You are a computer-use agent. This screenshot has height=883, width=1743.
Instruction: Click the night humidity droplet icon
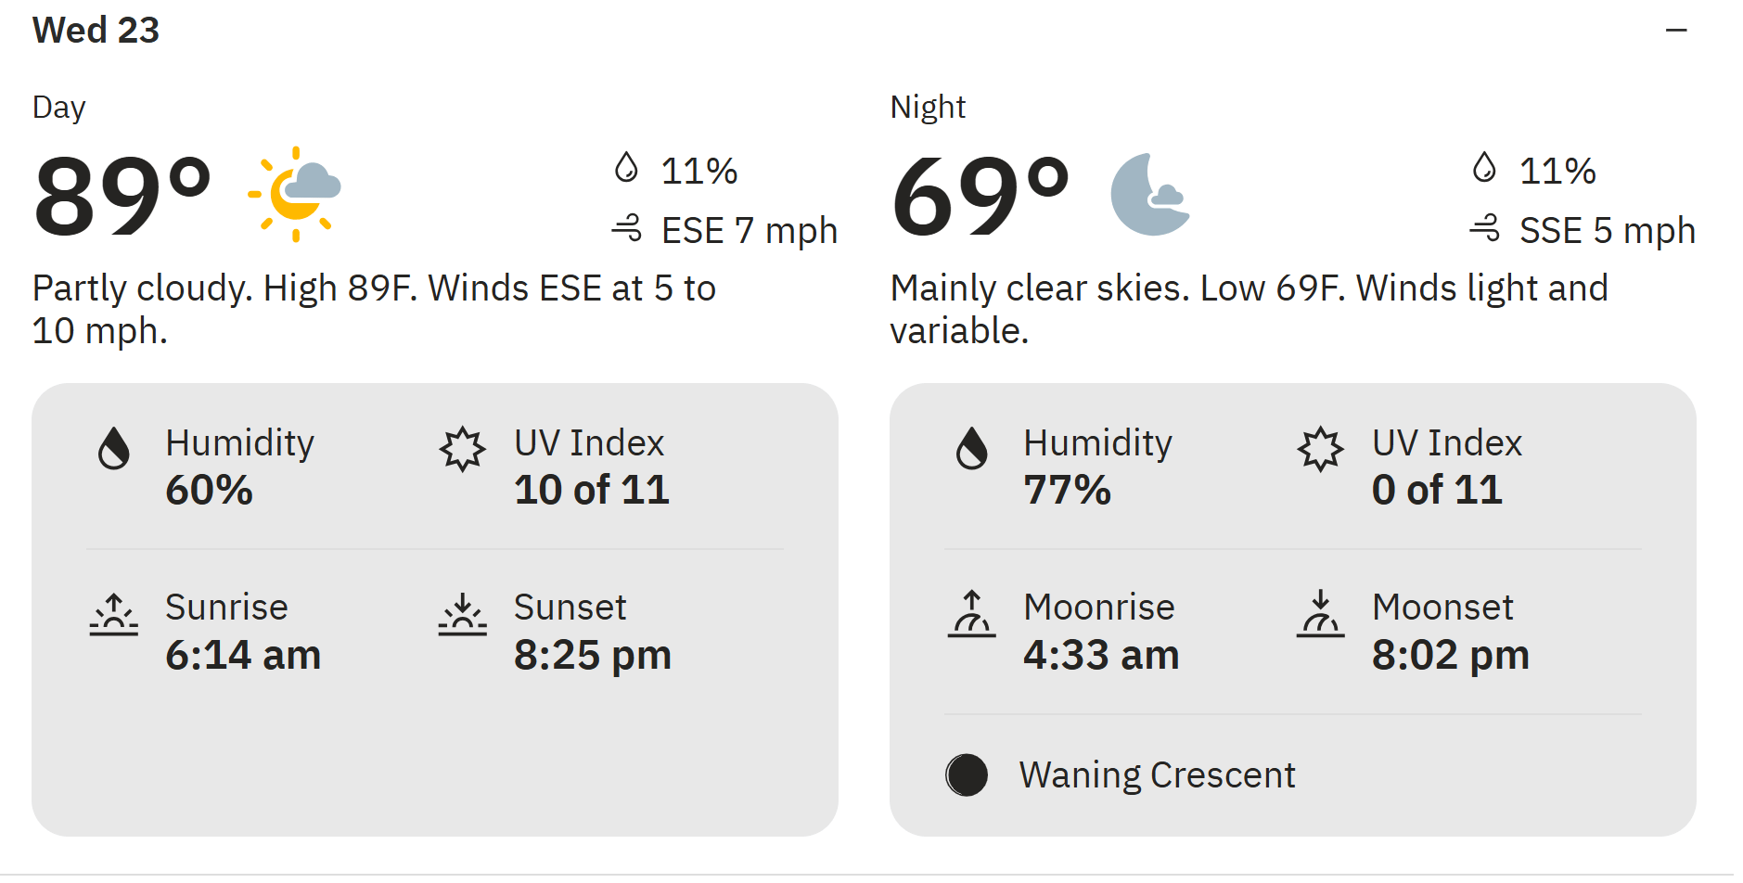coord(972,448)
